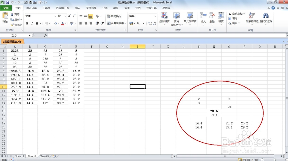The width and height of the screenshot is (288, 161).
Task: Expand the alignment group dialog launcher
Action: pos(126,30)
